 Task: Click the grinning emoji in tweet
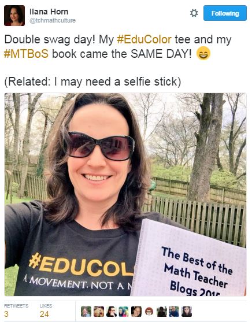click(203, 53)
